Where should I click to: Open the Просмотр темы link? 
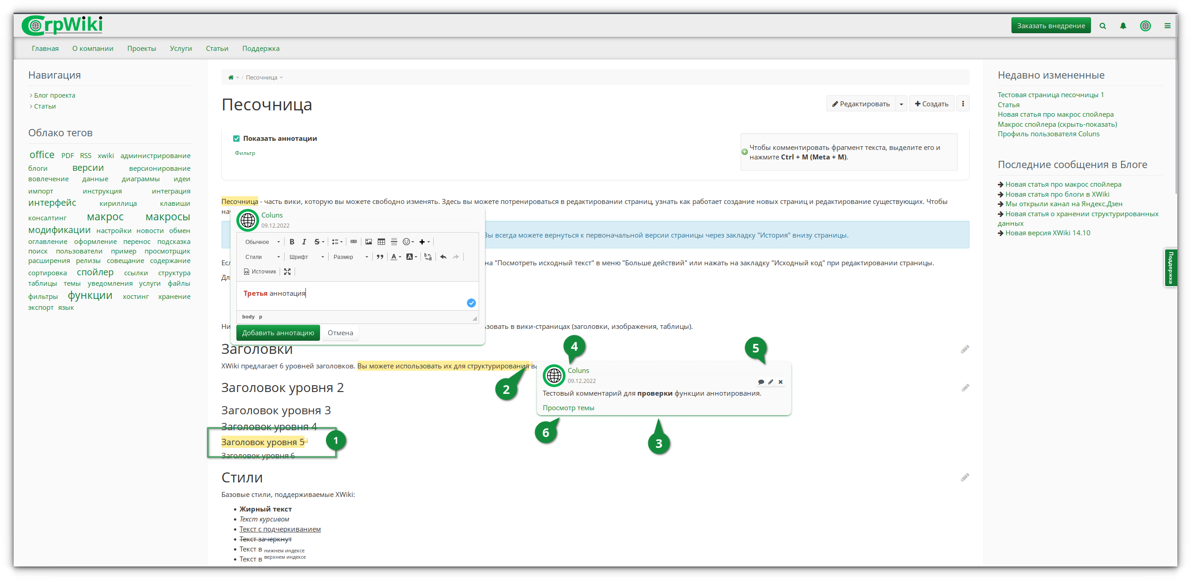568,408
